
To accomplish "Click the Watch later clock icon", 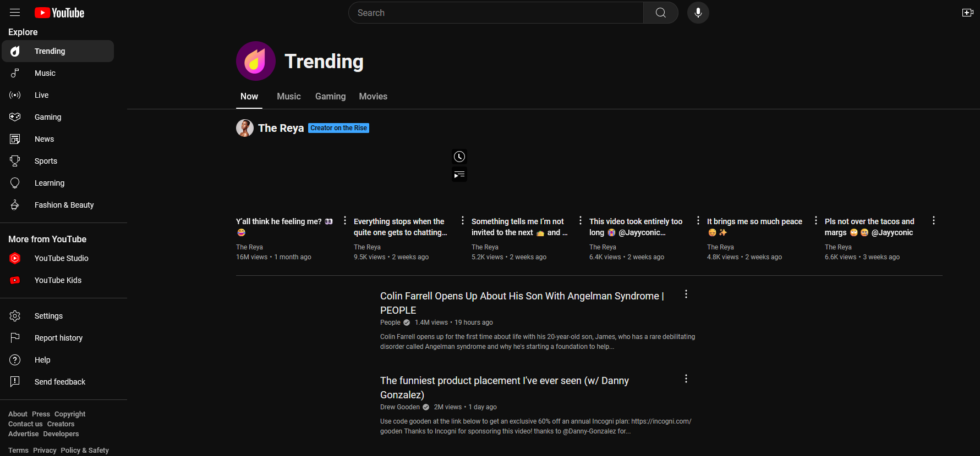I will (x=459, y=157).
